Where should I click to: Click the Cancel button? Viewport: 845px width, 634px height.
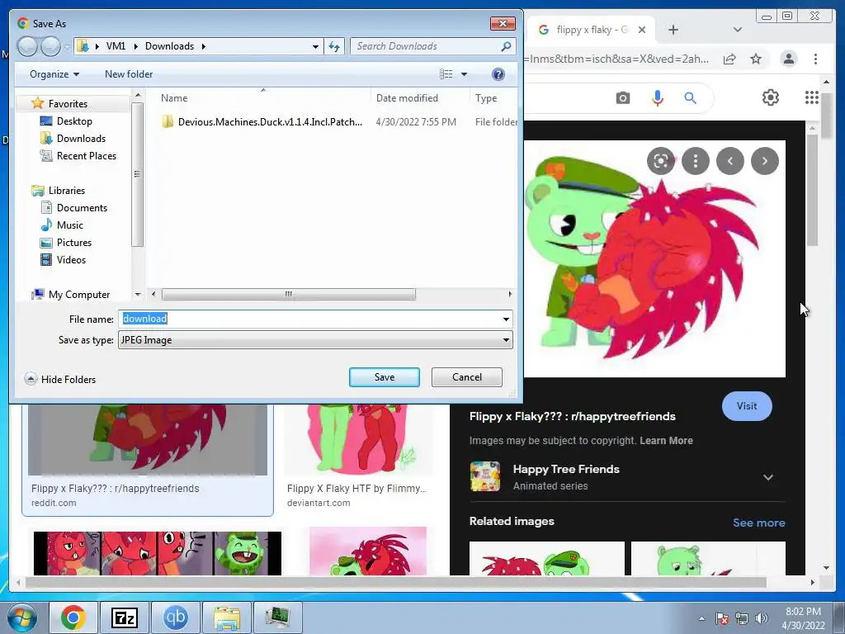[x=467, y=377]
